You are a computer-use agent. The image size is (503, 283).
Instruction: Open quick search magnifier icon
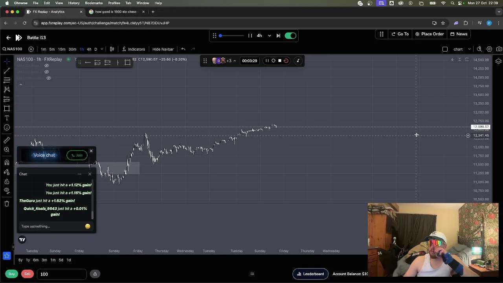coord(479,49)
